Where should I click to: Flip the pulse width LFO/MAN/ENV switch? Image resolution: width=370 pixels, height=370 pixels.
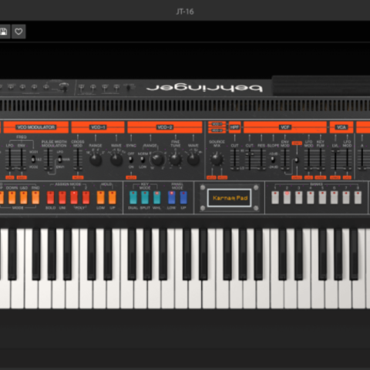point(60,160)
